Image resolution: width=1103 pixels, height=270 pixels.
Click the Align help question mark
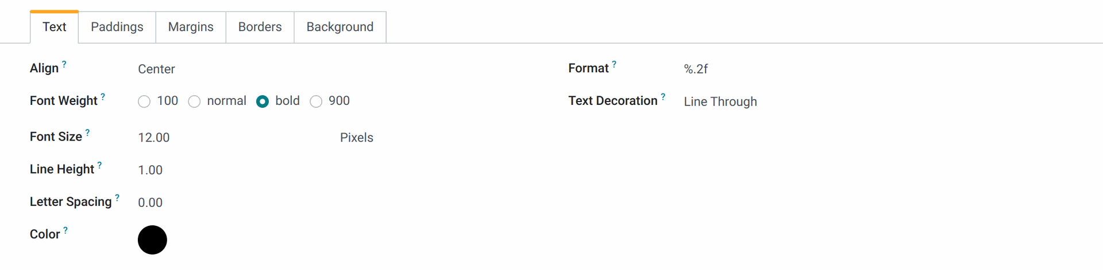coord(64,65)
